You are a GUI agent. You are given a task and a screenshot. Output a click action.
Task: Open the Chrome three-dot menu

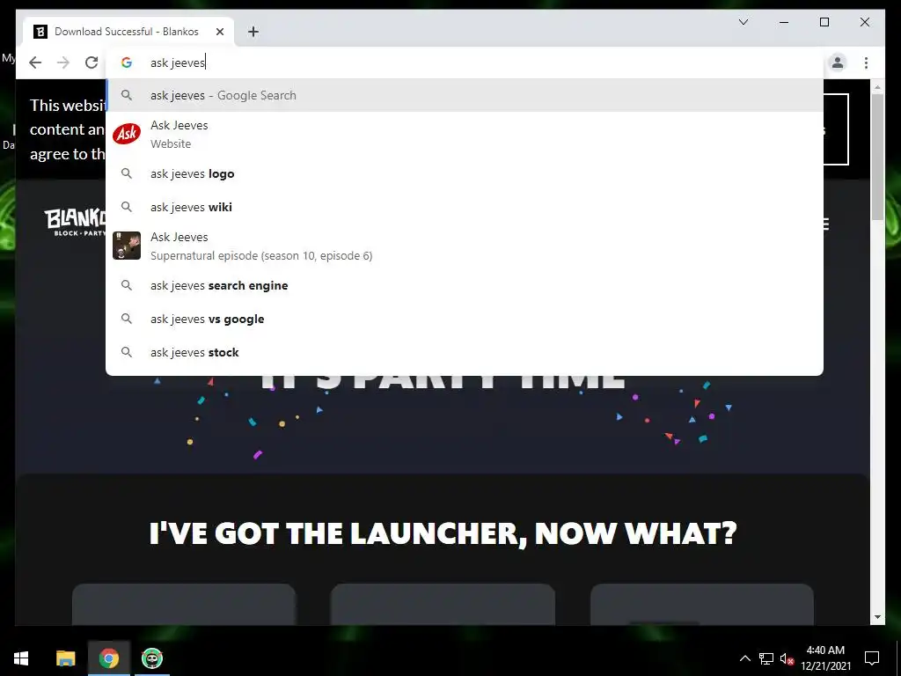tap(866, 62)
